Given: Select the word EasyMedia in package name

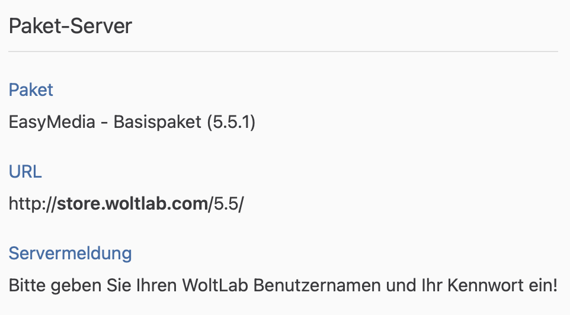Looking at the screenshot, I should pos(52,123).
